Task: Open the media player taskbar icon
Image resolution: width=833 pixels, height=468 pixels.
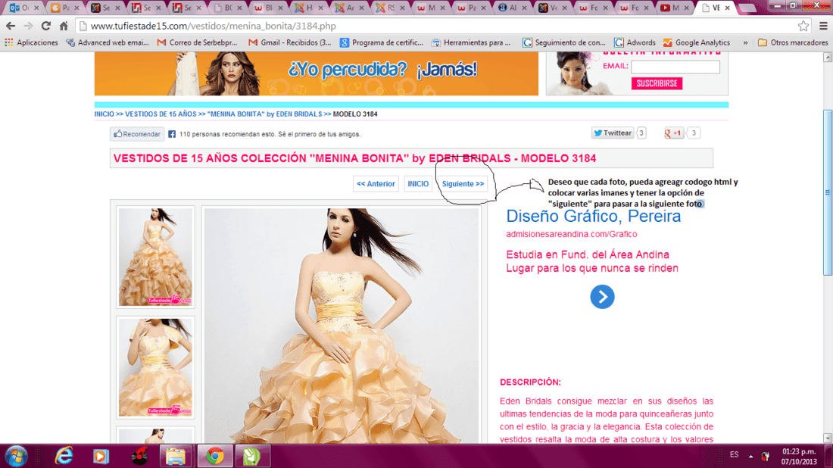Action: tap(101, 457)
